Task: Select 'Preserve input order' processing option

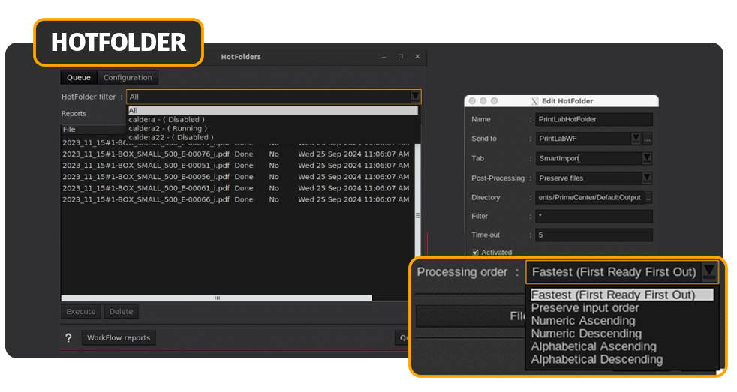Action: [x=585, y=308]
